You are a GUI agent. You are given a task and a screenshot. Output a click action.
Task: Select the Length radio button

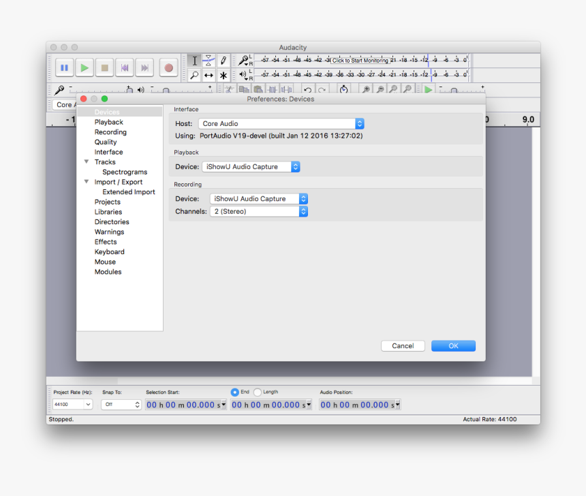pos(258,392)
